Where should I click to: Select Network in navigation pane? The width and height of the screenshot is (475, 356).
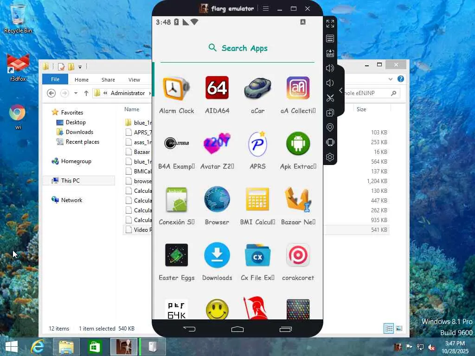point(71,200)
